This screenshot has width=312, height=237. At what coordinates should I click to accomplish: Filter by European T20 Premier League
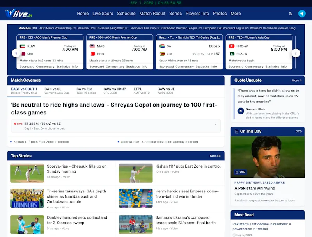pyautogui.click(x=226, y=28)
